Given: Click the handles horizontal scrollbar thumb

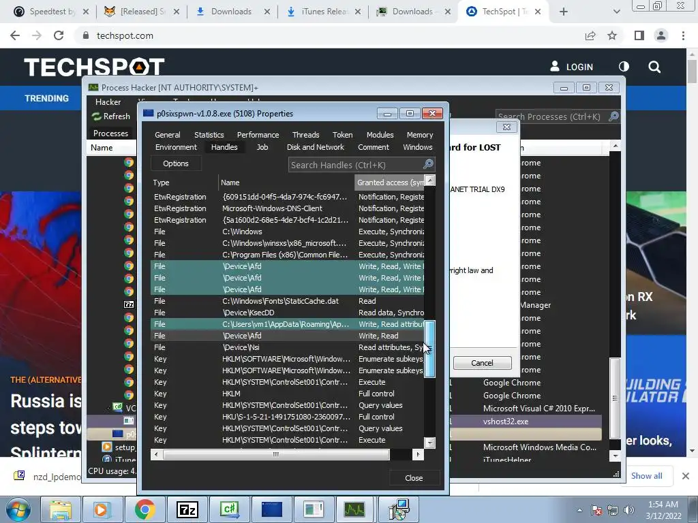Looking at the screenshot, I should coord(276,454).
